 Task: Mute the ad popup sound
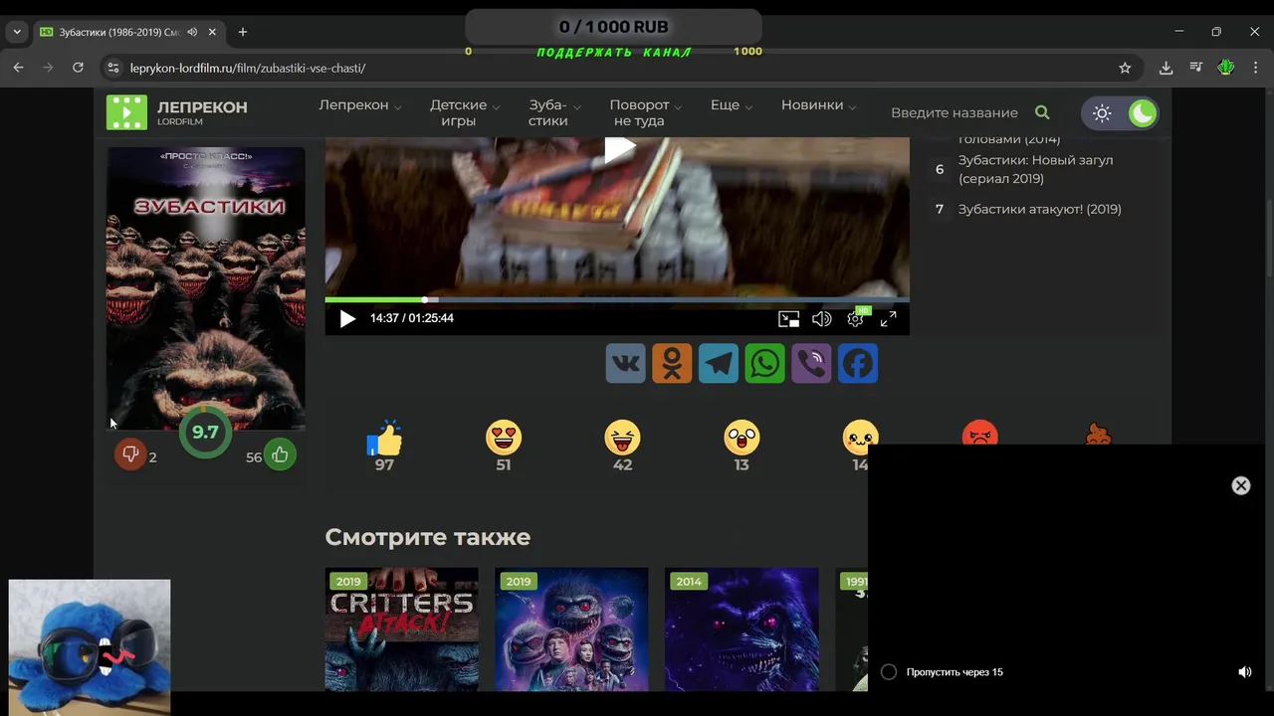pos(1244,672)
